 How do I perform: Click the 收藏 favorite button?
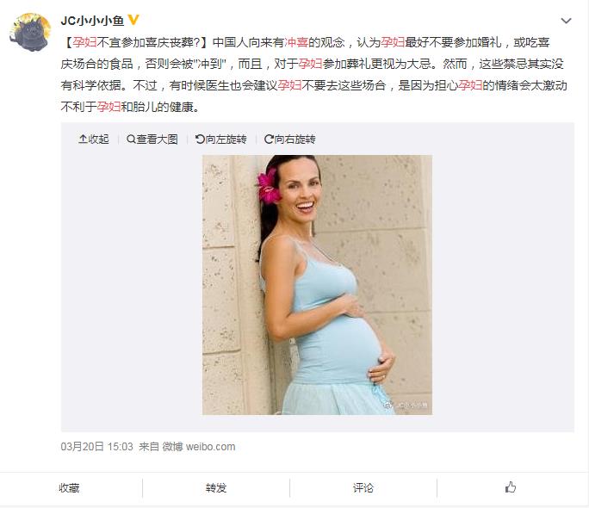coord(69,487)
